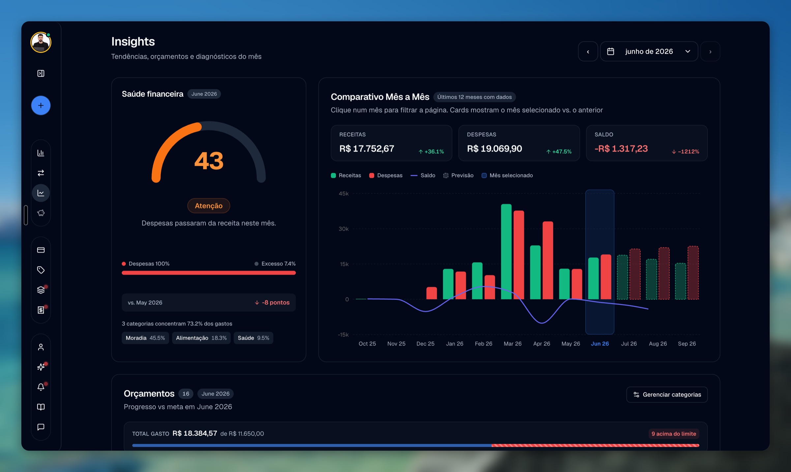Click the DESPESAS R$ 19.069,90 card
791x472 pixels.
519,143
